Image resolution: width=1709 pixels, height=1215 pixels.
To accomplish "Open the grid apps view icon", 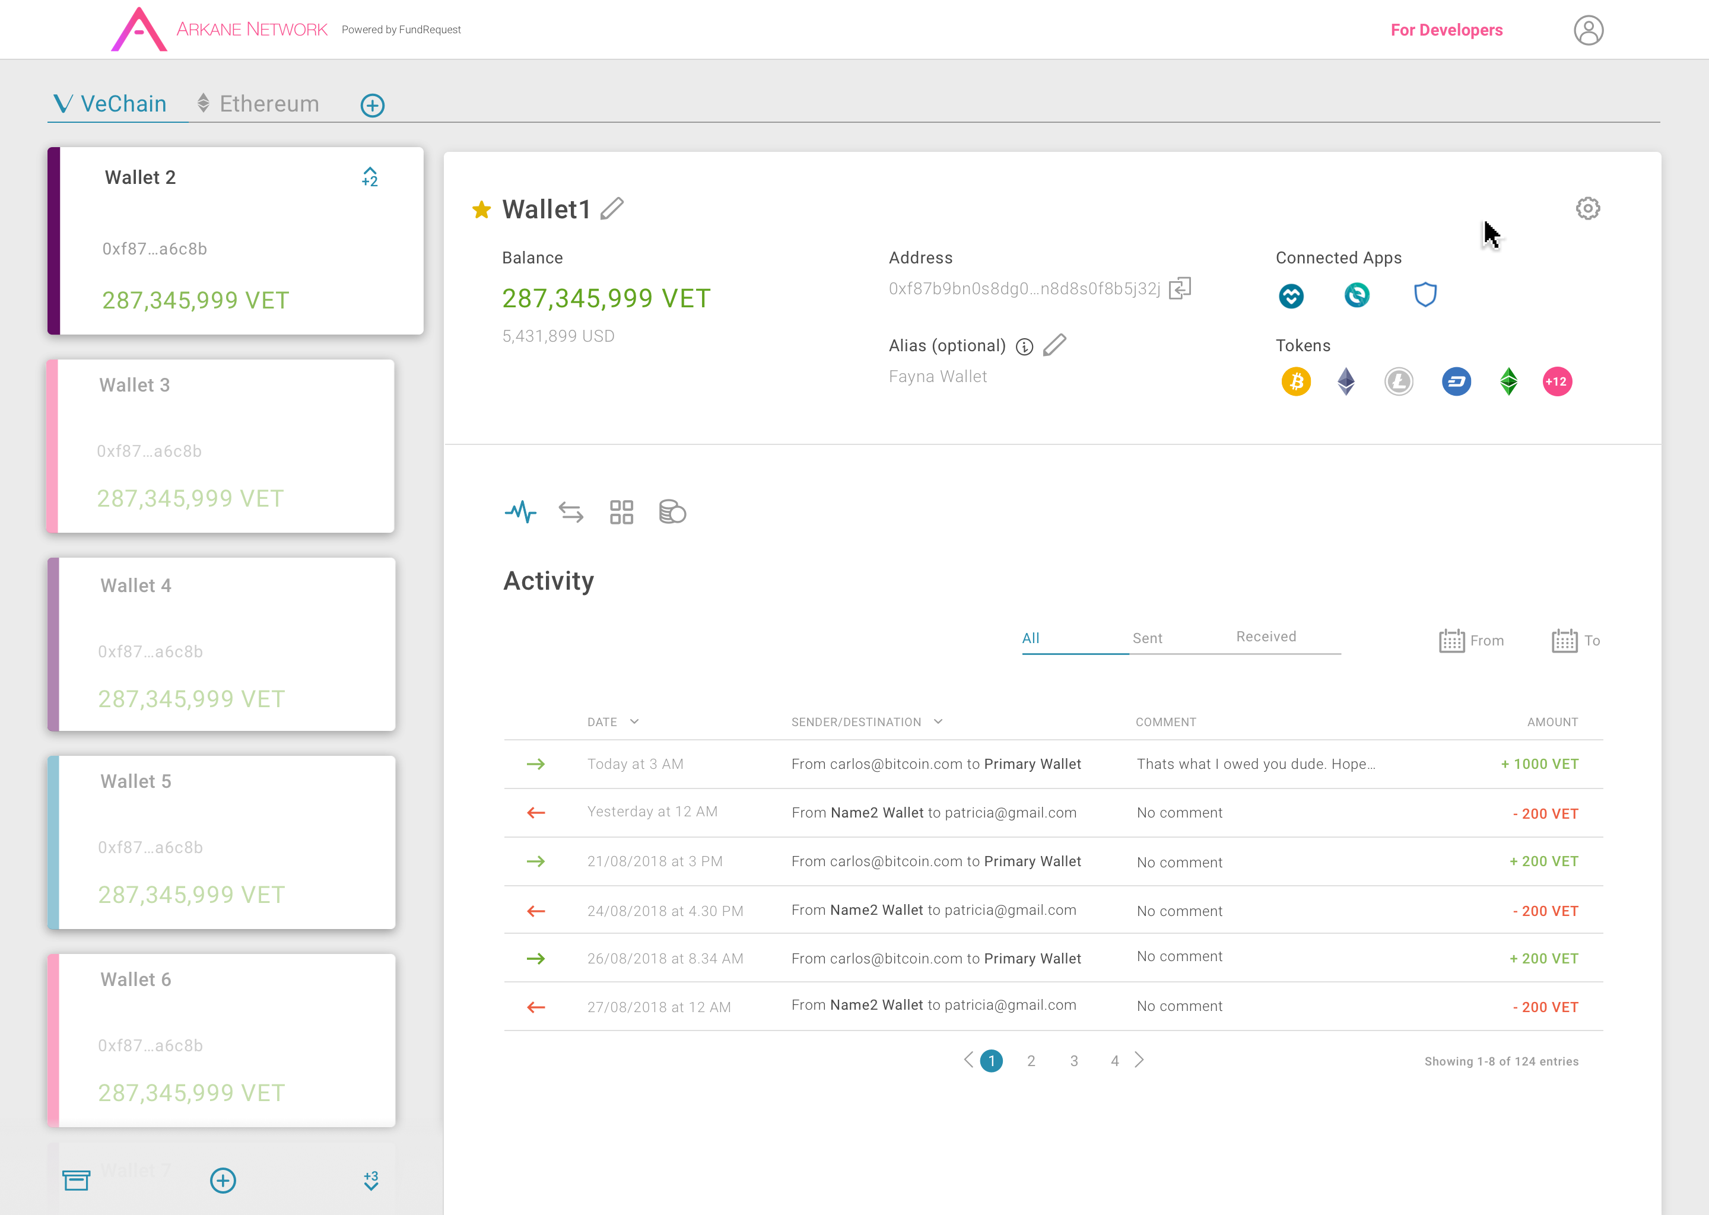I will tap(621, 512).
